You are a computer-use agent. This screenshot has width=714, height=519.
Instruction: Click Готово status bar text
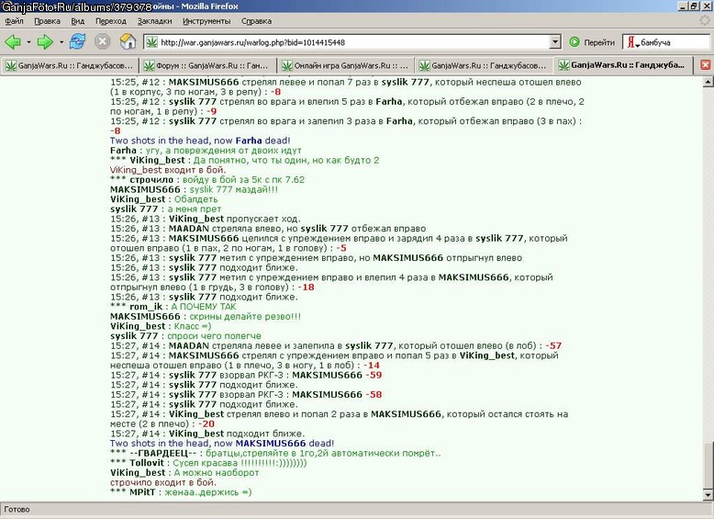point(17,510)
